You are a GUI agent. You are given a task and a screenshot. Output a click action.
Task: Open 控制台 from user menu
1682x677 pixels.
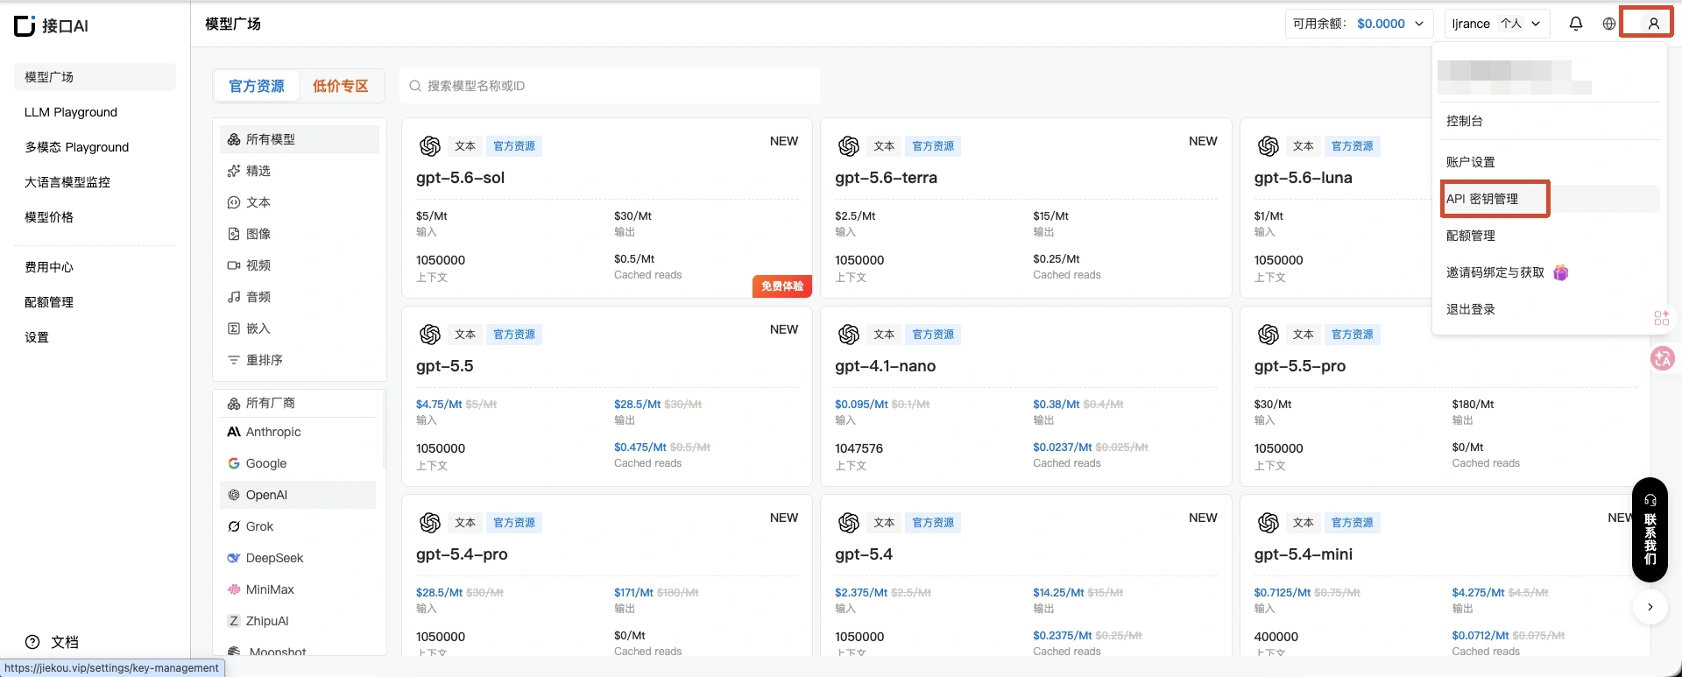click(x=1549, y=121)
